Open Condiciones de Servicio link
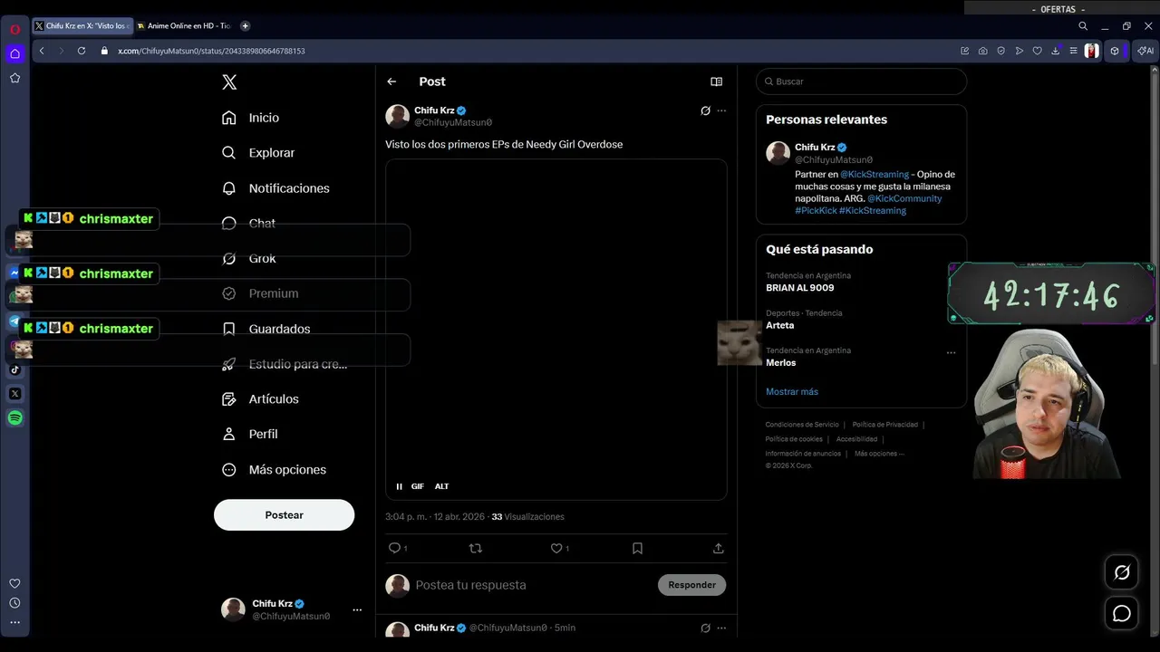This screenshot has height=652, width=1160. click(x=802, y=425)
